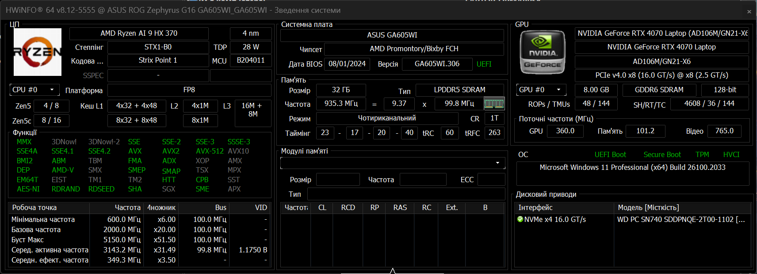Click the BIOS version GA605WI.306
Screen dimensions: 757x274
click(x=437, y=64)
